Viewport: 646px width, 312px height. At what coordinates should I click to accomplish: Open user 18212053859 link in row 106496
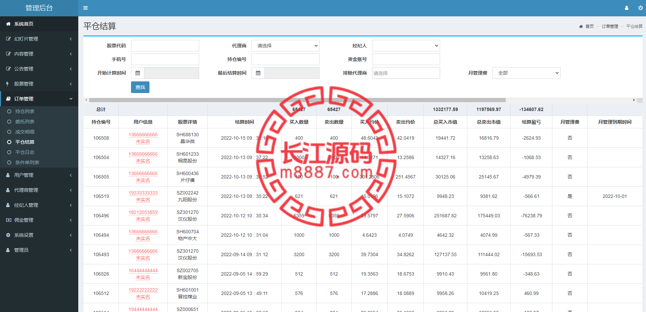point(143,212)
